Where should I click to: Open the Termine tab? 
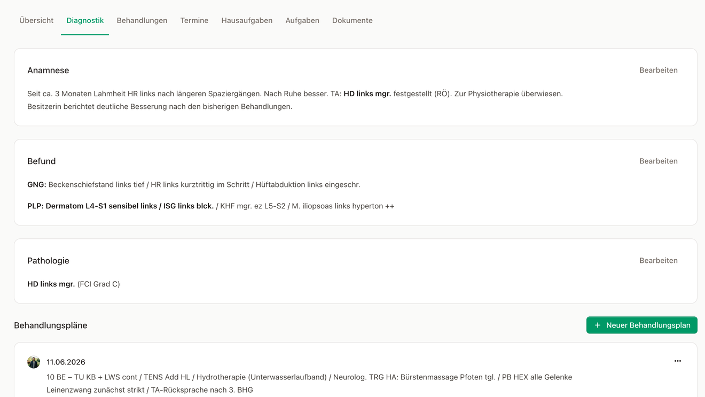[x=194, y=20]
